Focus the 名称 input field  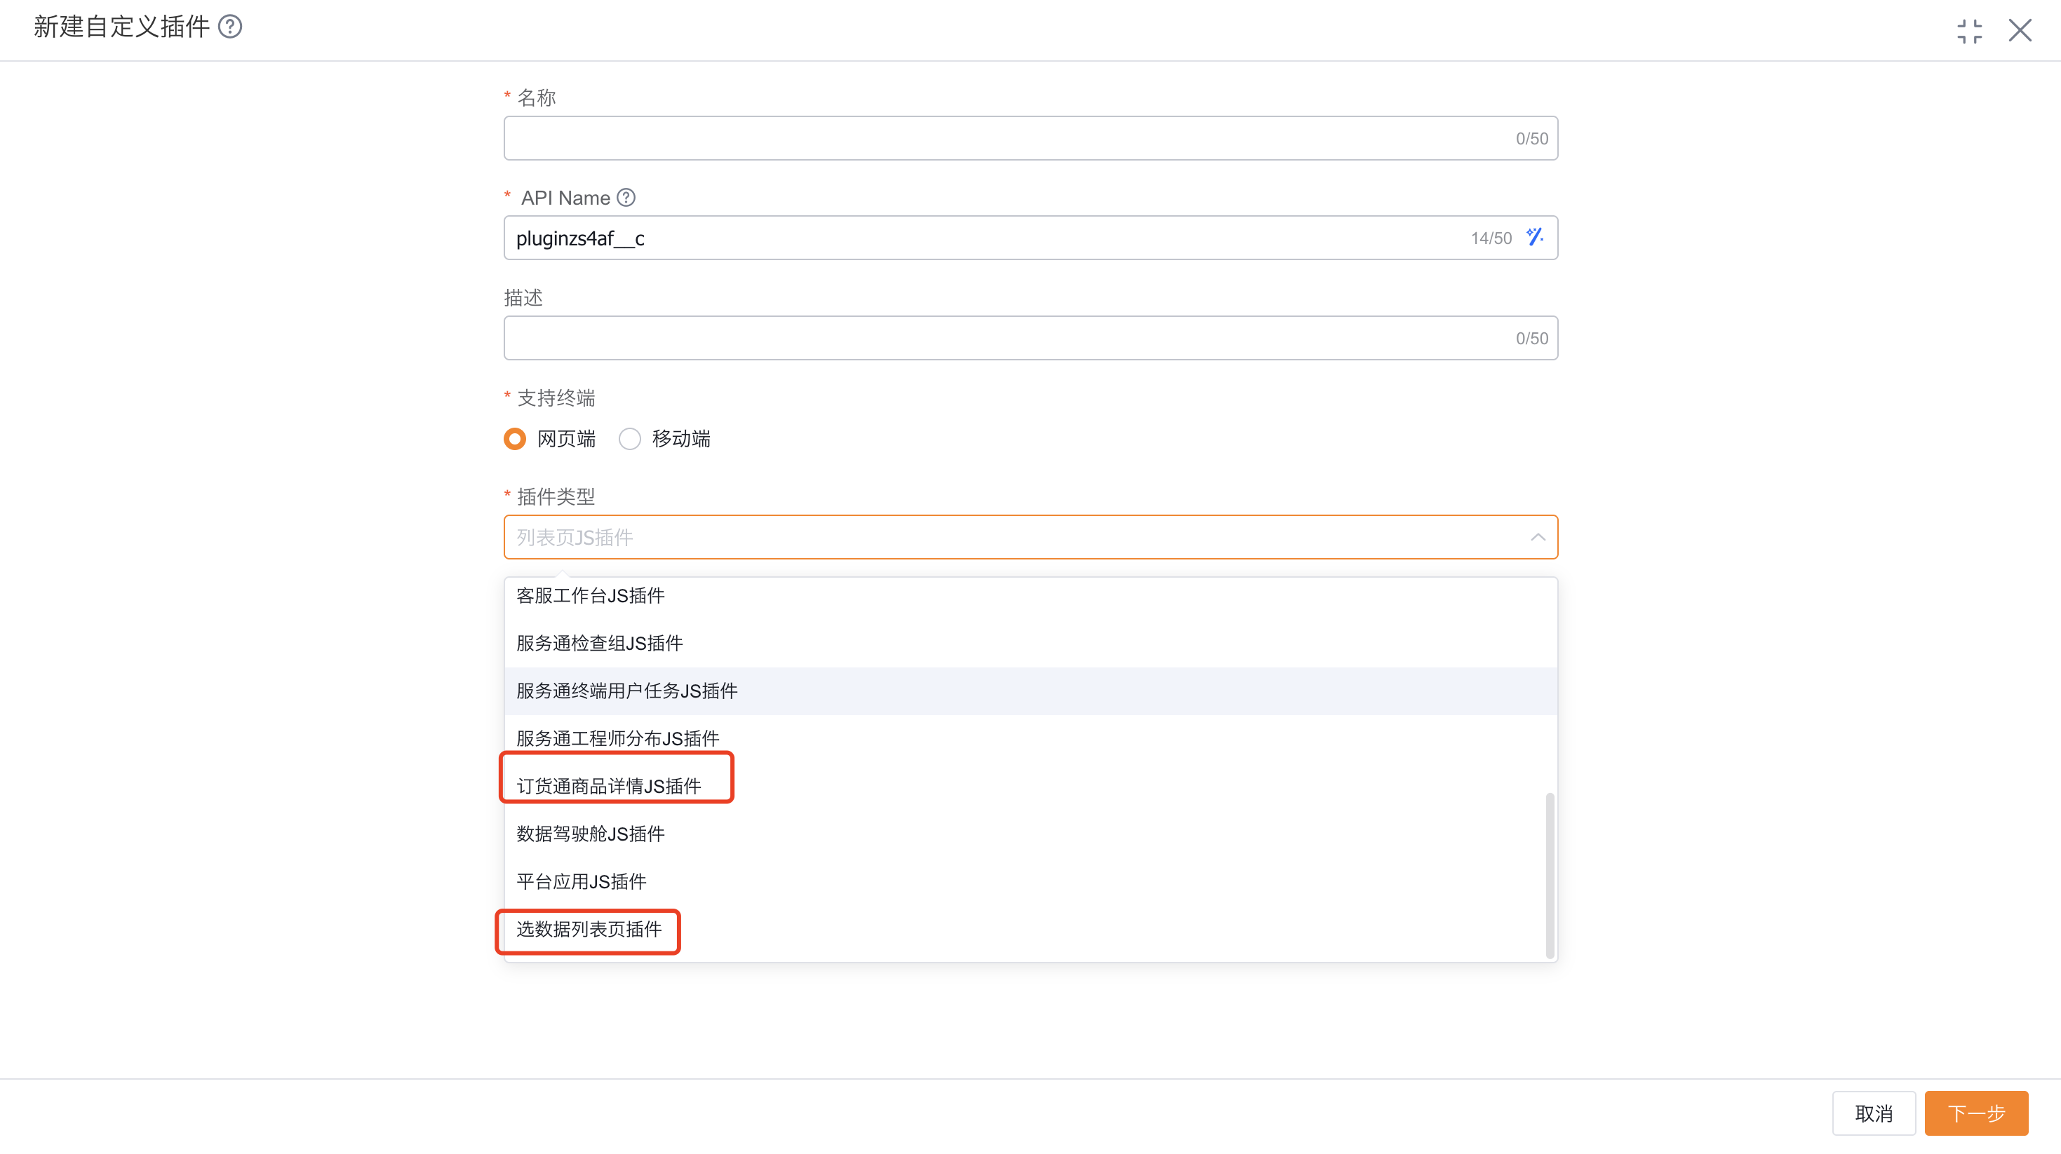coord(1030,138)
